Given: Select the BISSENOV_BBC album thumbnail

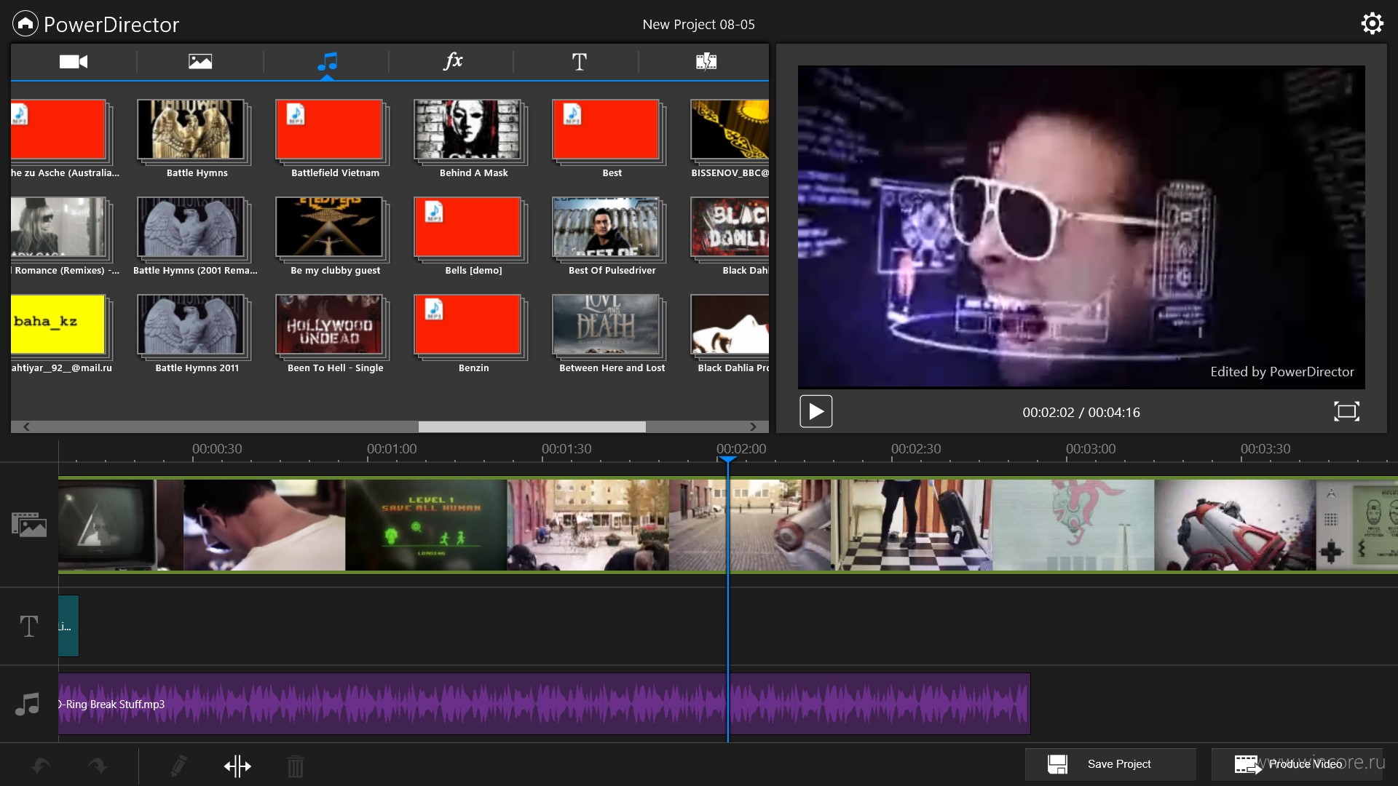Looking at the screenshot, I should pos(730,130).
